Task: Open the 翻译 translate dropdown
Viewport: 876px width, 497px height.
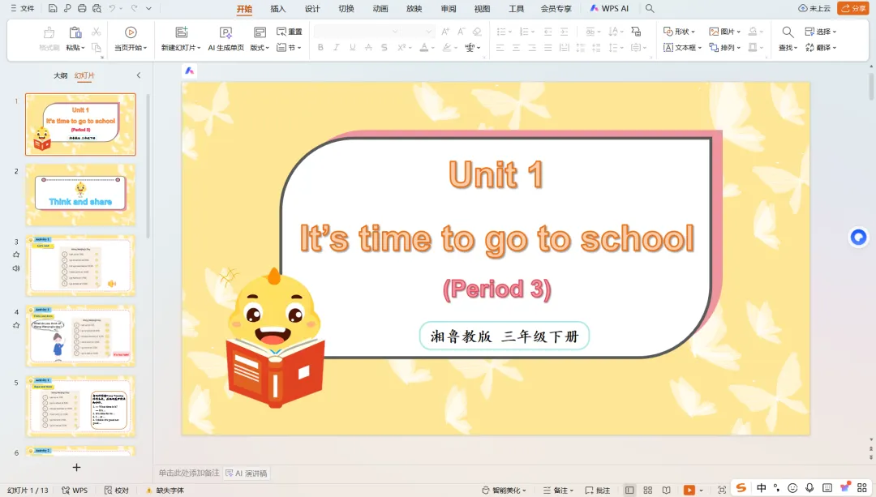Action: 821,48
